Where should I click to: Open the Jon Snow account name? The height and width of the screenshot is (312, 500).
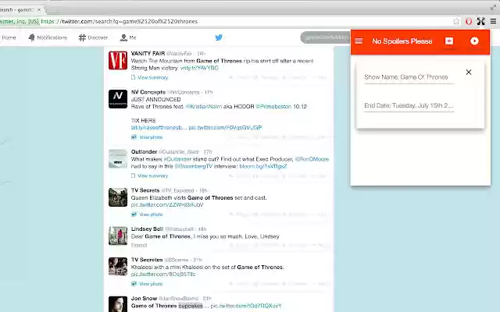coord(144,298)
